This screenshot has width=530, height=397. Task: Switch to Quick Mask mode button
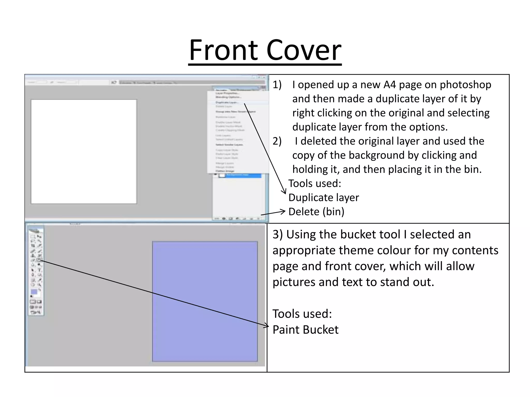coord(39,302)
